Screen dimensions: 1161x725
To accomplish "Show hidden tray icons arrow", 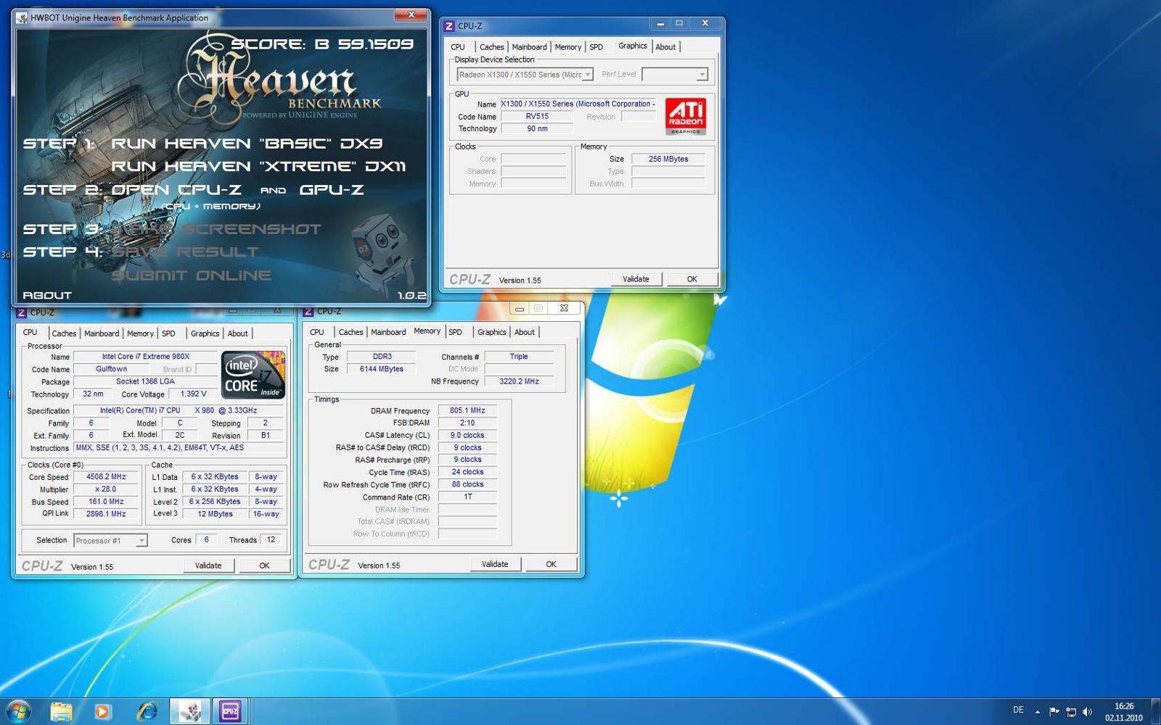I will click(1038, 711).
